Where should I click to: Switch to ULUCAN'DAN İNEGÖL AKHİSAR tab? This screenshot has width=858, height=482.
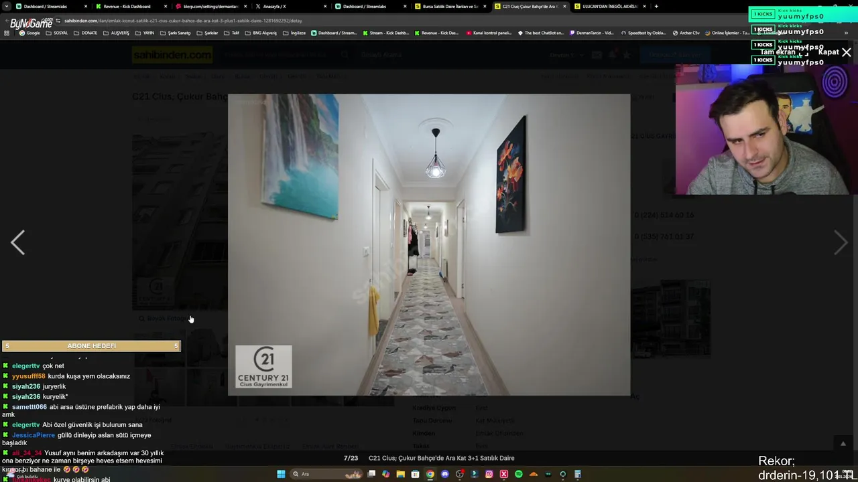point(609,6)
